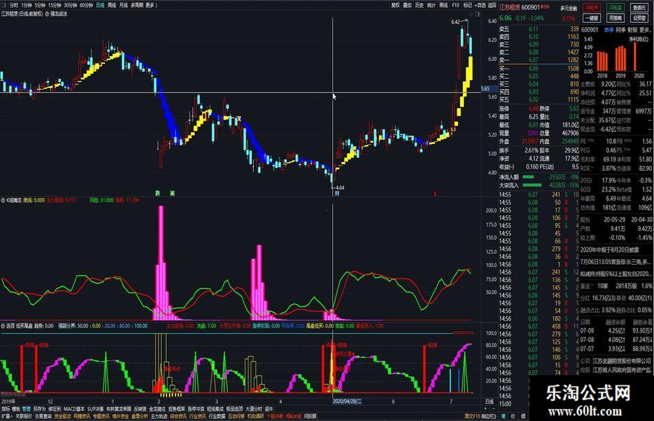Open the 交易查询 tab
Image resolution: width=654 pixels, height=421 pixels.
point(43,416)
